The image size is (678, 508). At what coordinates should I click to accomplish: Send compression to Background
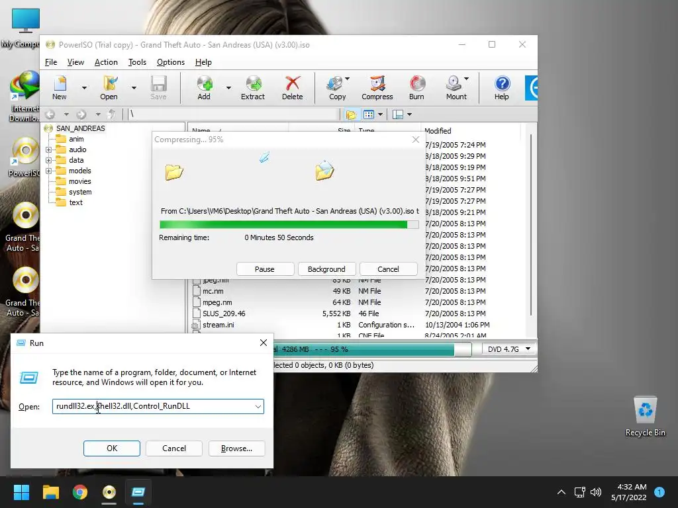coord(326,269)
